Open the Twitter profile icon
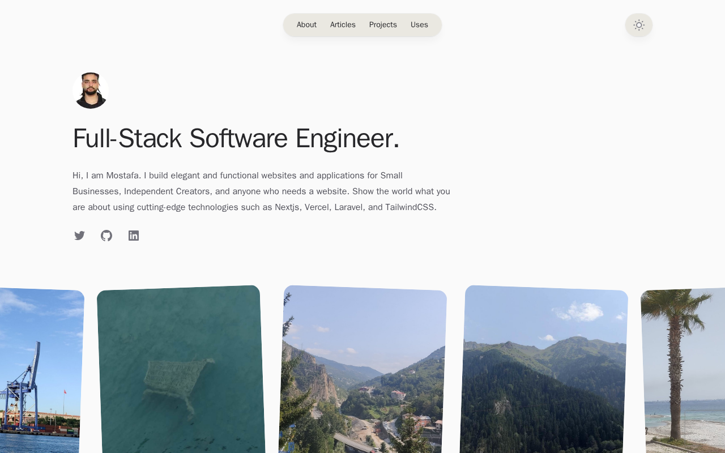The height and width of the screenshot is (453, 725). tap(79, 236)
